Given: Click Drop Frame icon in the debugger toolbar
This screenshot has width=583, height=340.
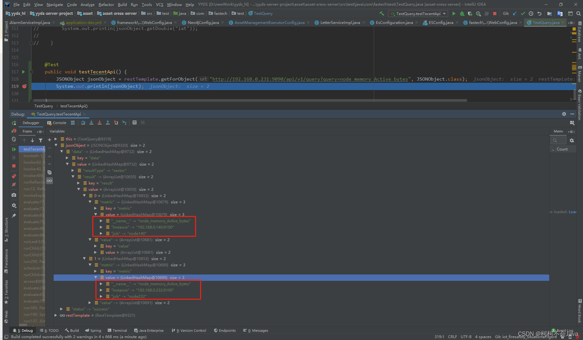Looking at the screenshot, I should [x=116, y=122].
